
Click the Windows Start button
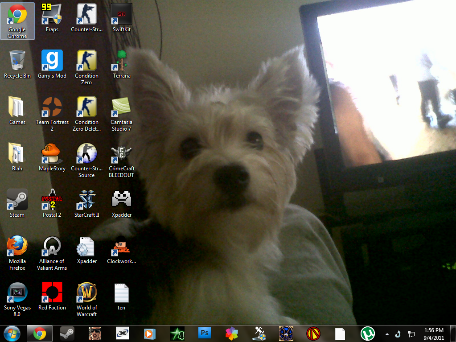(x=12, y=333)
